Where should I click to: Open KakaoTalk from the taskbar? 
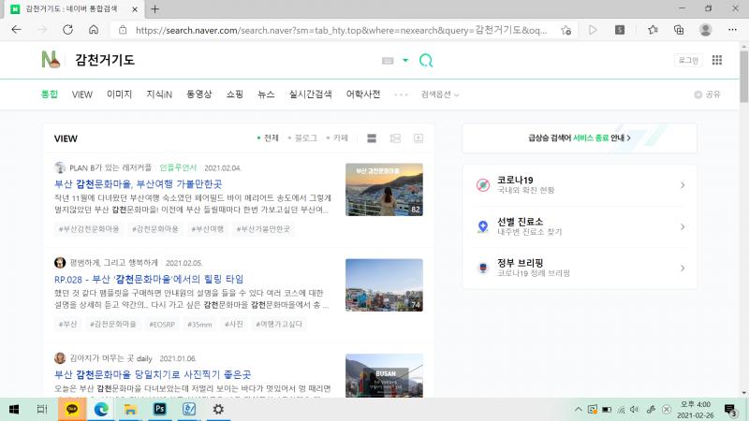point(72,409)
